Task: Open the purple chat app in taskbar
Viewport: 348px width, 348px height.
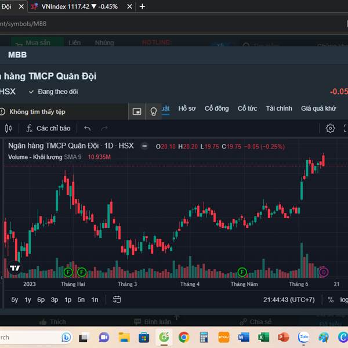Action: tap(104, 338)
